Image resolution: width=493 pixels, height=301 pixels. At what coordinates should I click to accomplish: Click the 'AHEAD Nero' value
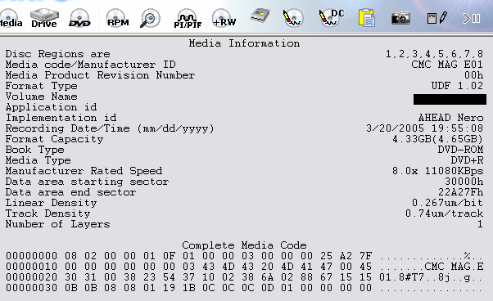pos(450,118)
